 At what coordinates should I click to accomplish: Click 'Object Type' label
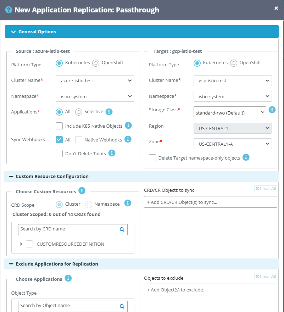(24, 293)
